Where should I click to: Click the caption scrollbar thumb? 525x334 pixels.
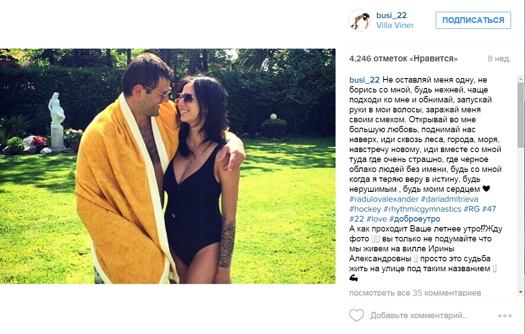[520, 116]
